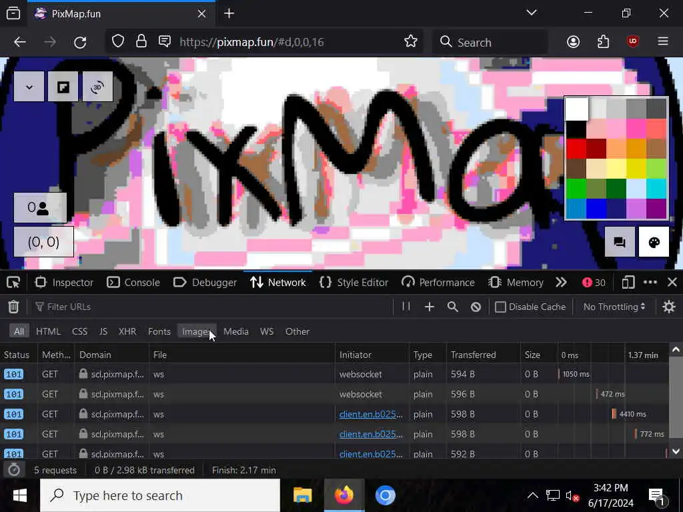Open File Explorer from taskbar
The image size is (683, 512).
pyautogui.click(x=303, y=495)
